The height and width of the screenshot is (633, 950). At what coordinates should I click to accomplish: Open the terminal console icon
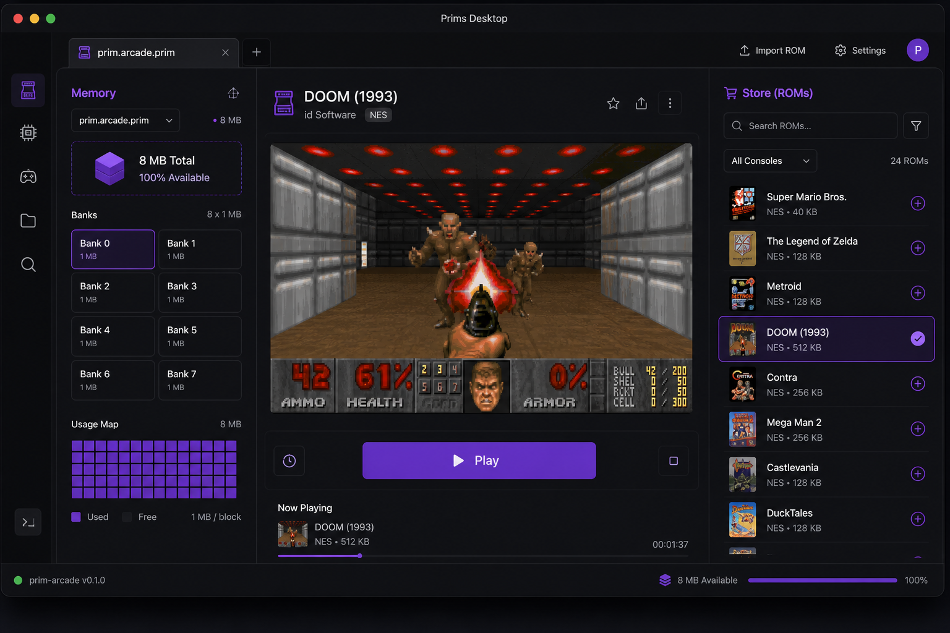click(x=28, y=522)
